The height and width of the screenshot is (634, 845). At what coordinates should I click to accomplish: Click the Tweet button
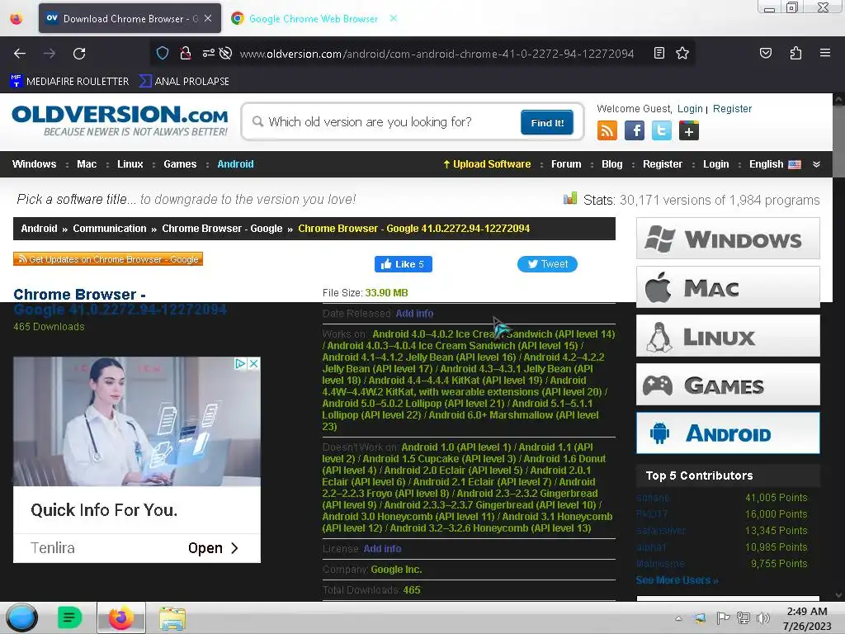pyautogui.click(x=547, y=264)
